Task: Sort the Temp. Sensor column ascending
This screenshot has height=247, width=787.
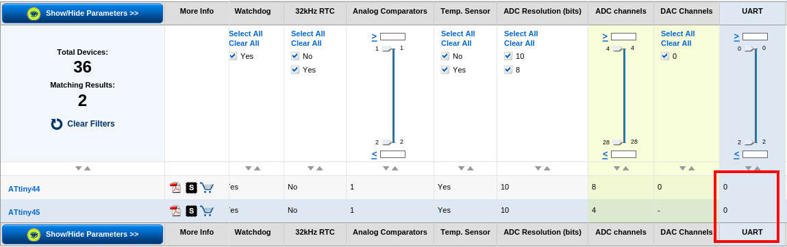Action: pos(471,168)
